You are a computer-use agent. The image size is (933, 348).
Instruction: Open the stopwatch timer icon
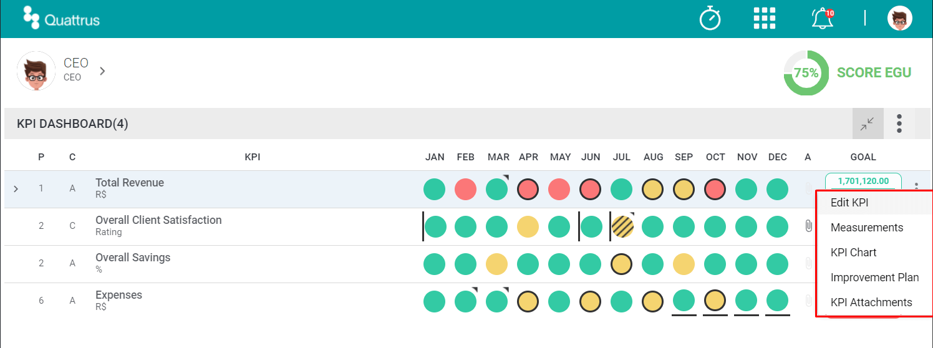pos(710,19)
